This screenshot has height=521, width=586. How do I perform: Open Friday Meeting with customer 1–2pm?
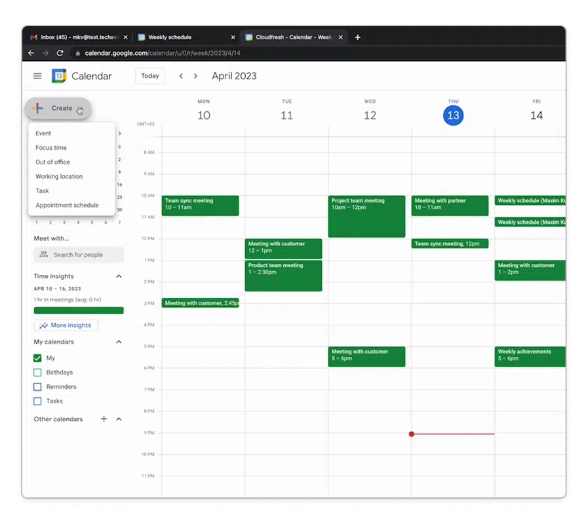(530, 270)
